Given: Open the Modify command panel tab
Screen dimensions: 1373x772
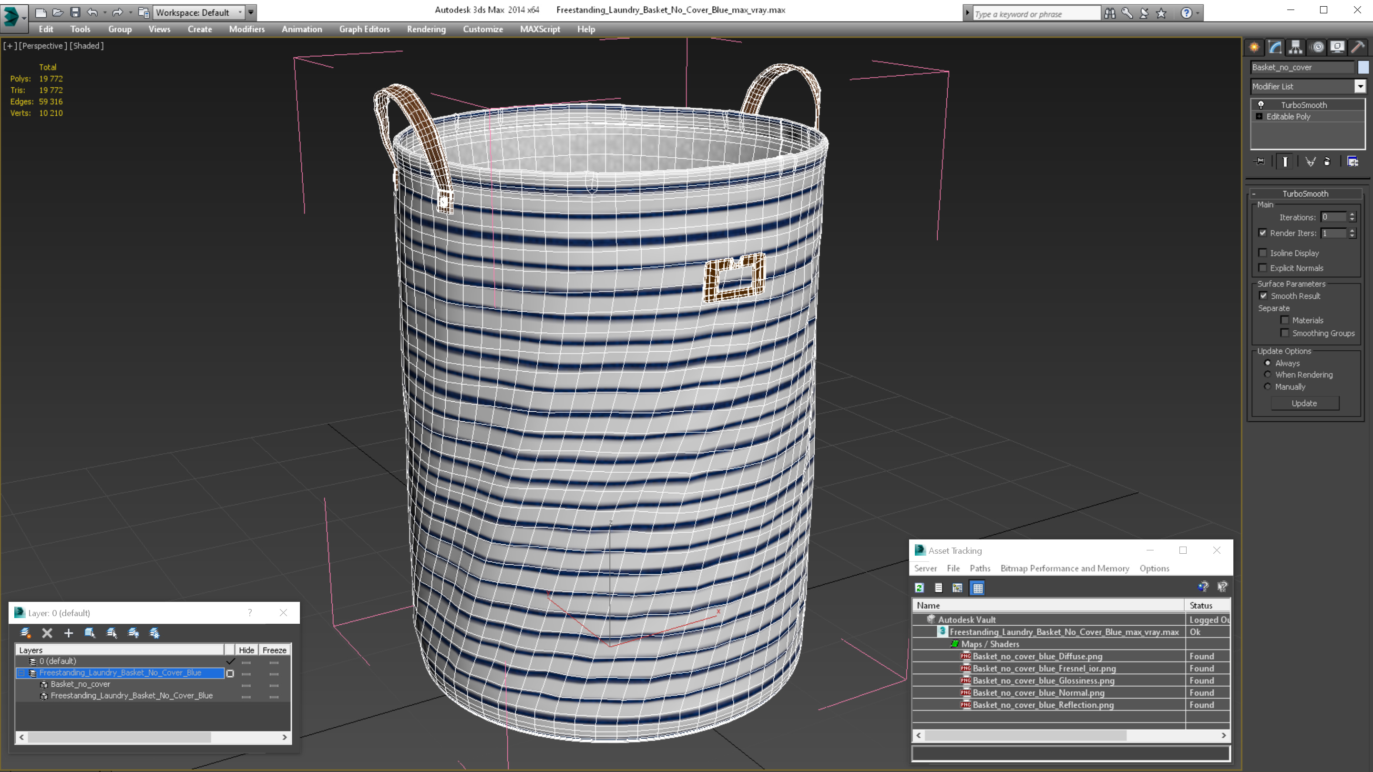Looking at the screenshot, I should (1275, 47).
